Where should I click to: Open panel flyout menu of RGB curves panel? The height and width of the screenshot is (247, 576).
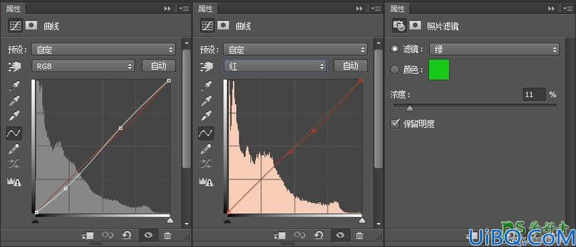(x=185, y=8)
